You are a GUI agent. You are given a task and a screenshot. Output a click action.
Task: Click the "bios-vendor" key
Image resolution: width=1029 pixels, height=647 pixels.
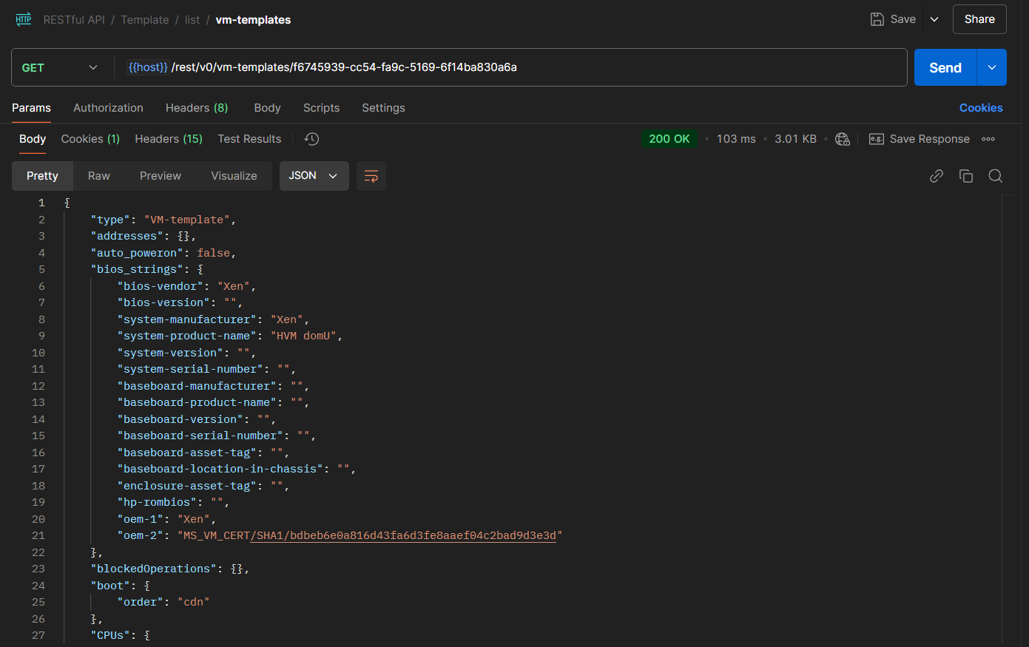(x=160, y=286)
